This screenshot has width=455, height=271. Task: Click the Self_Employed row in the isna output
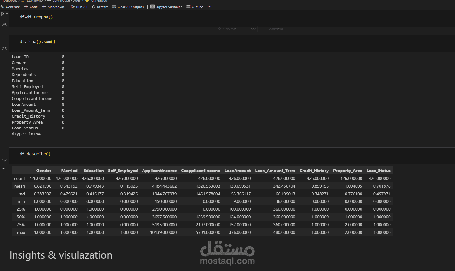[x=38, y=87]
